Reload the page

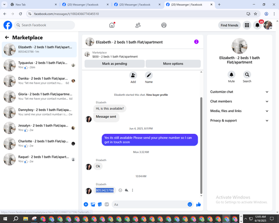[x=21, y=14]
